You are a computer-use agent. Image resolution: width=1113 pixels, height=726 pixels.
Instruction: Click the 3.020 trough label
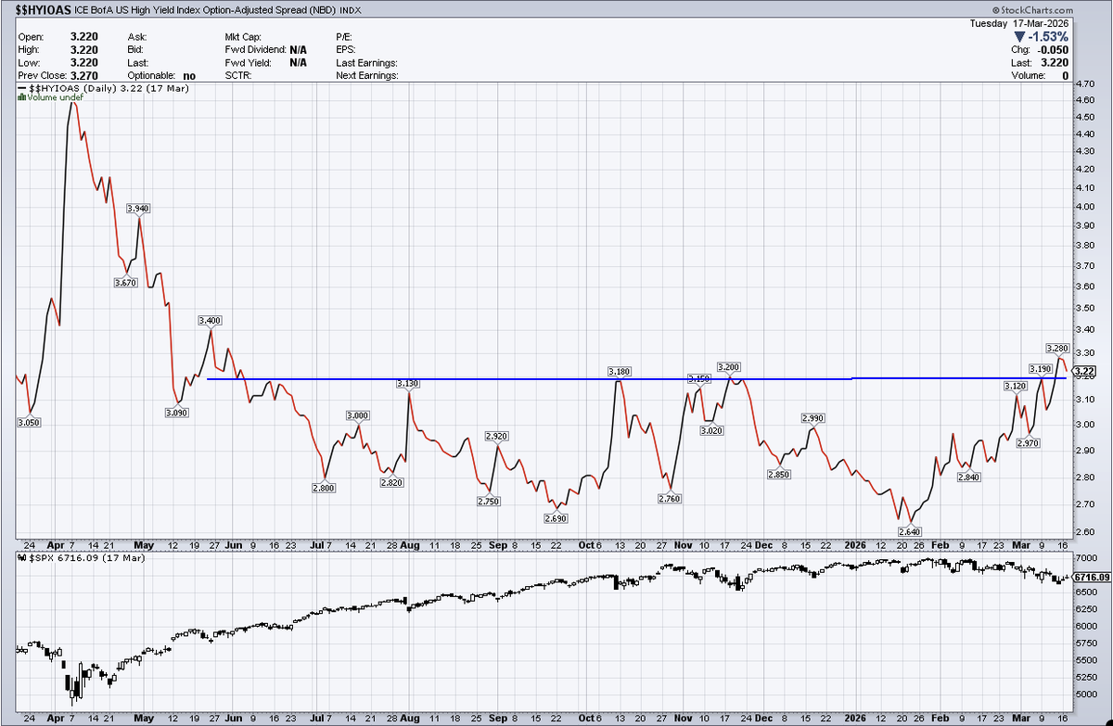pos(711,431)
